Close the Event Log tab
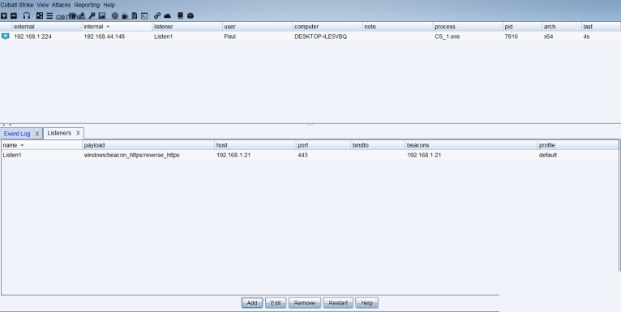Image resolution: width=621 pixels, height=312 pixels. coord(37,134)
